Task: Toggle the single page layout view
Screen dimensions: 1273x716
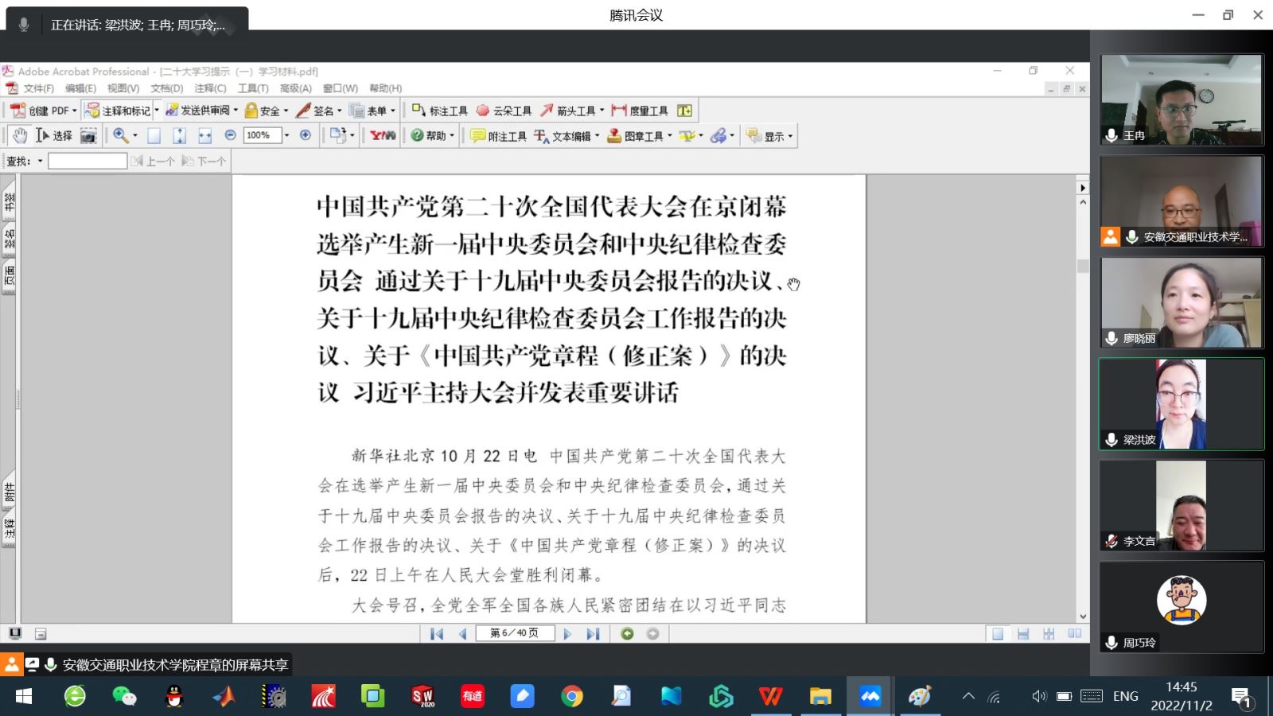Action: click(998, 634)
